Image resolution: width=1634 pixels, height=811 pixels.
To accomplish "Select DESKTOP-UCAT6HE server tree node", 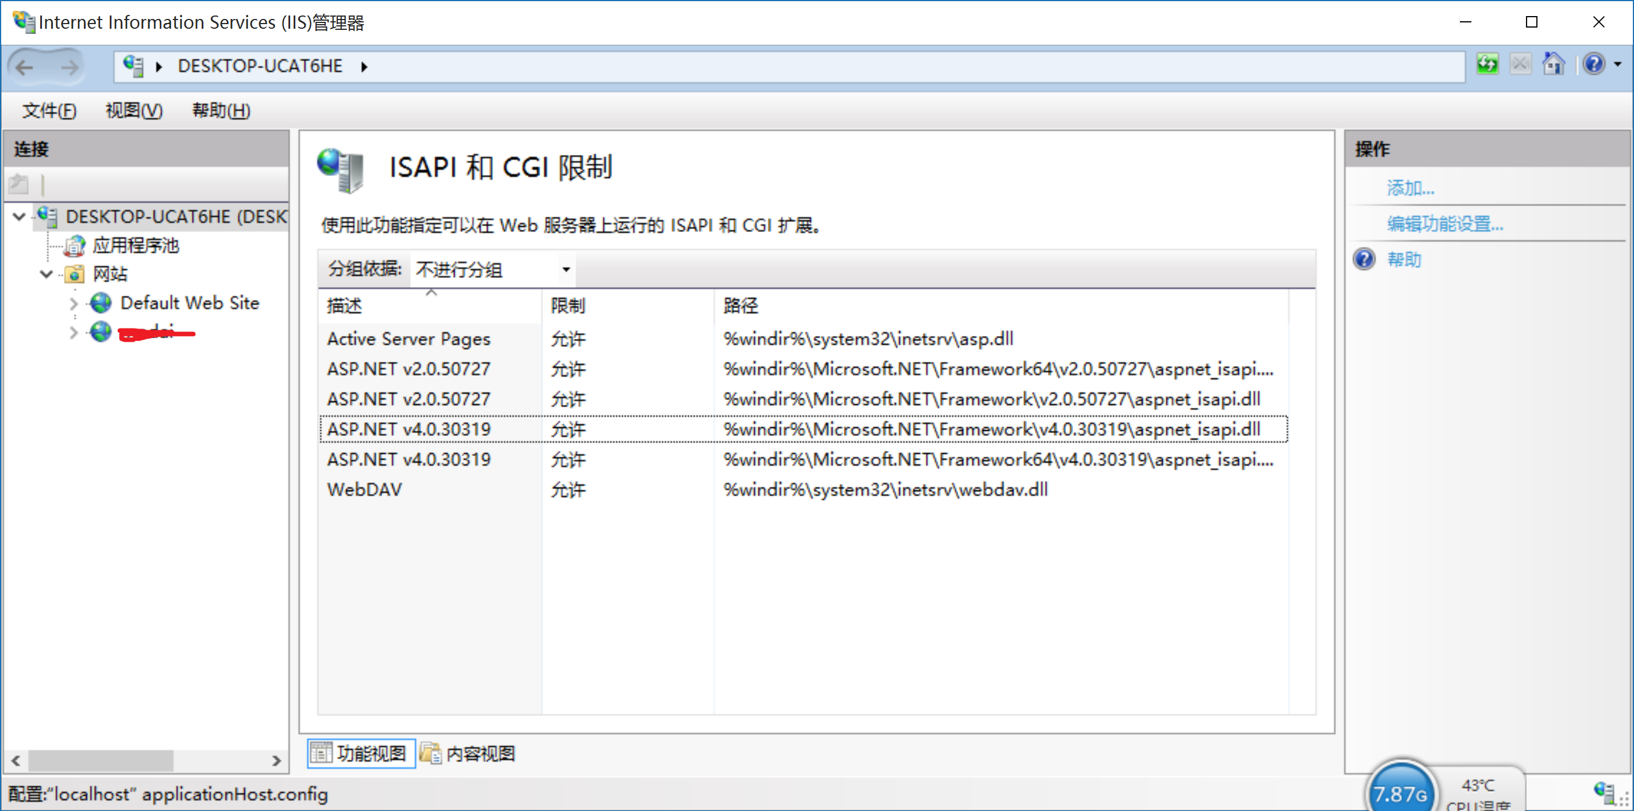I will pos(176,217).
